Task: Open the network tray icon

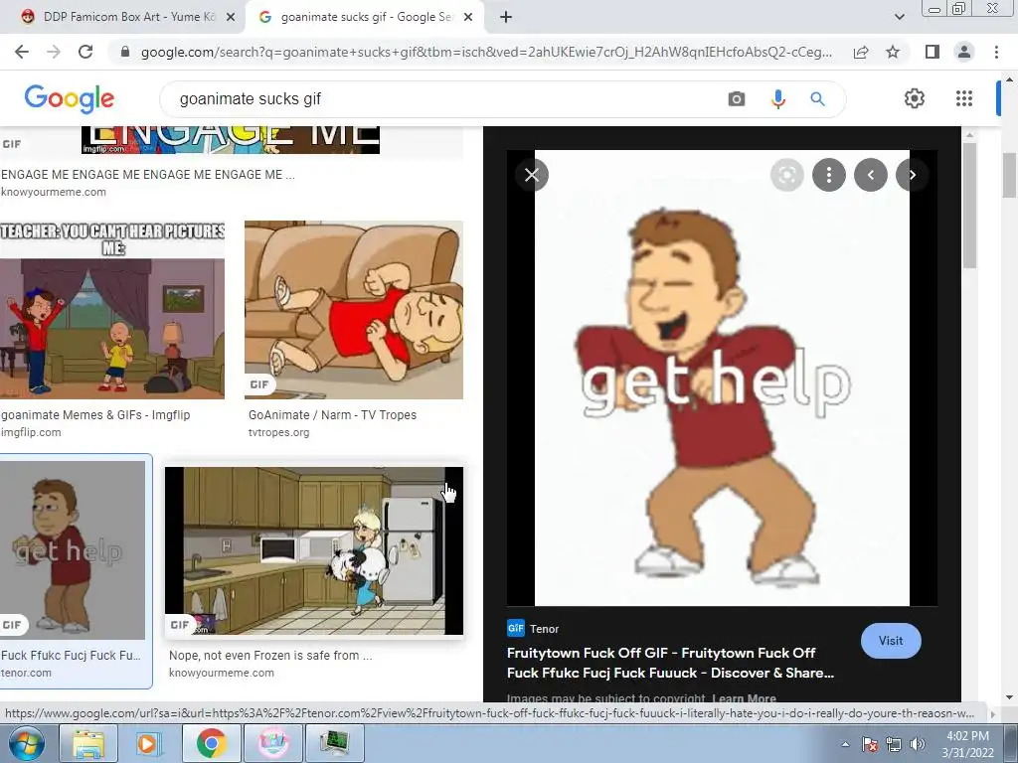Action: 894,744
